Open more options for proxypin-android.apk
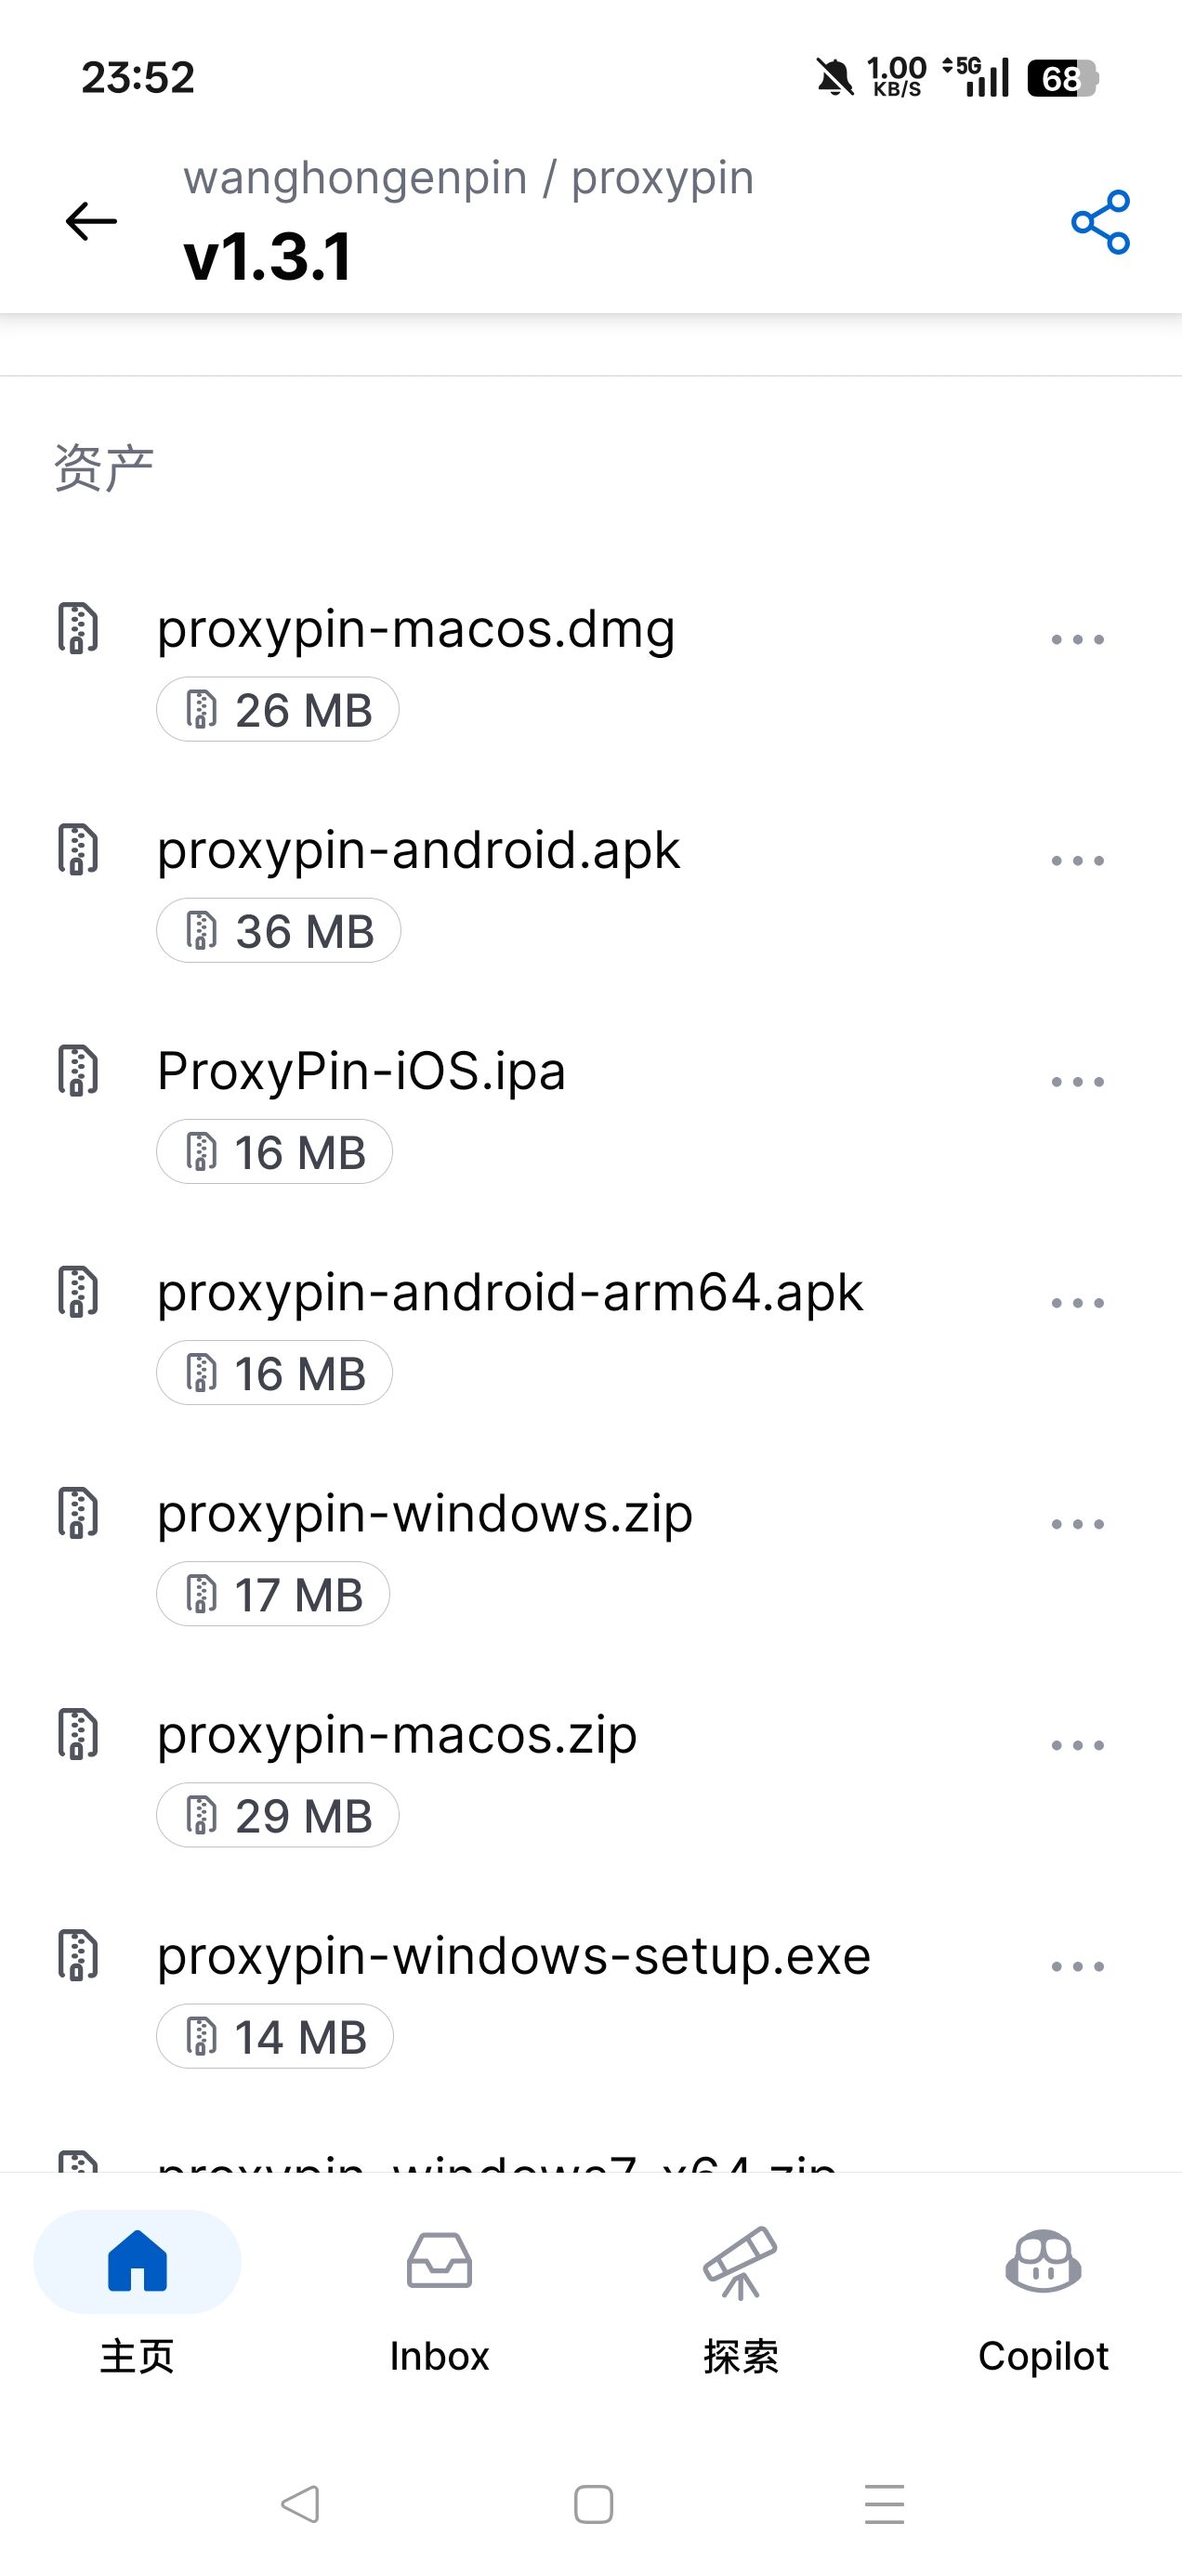Image resolution: width=1182 pixels, height=2576 pixels. click(1078, 860)
